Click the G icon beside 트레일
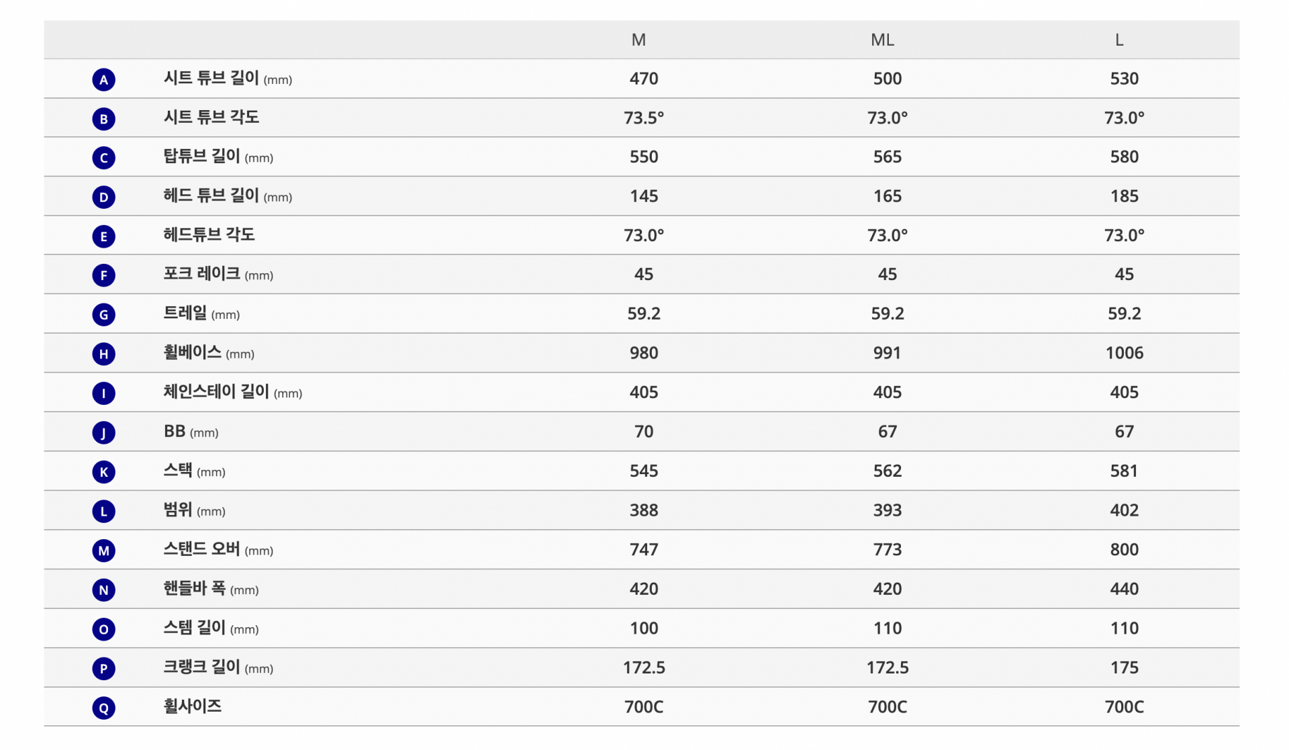 (x=103, y=314)
